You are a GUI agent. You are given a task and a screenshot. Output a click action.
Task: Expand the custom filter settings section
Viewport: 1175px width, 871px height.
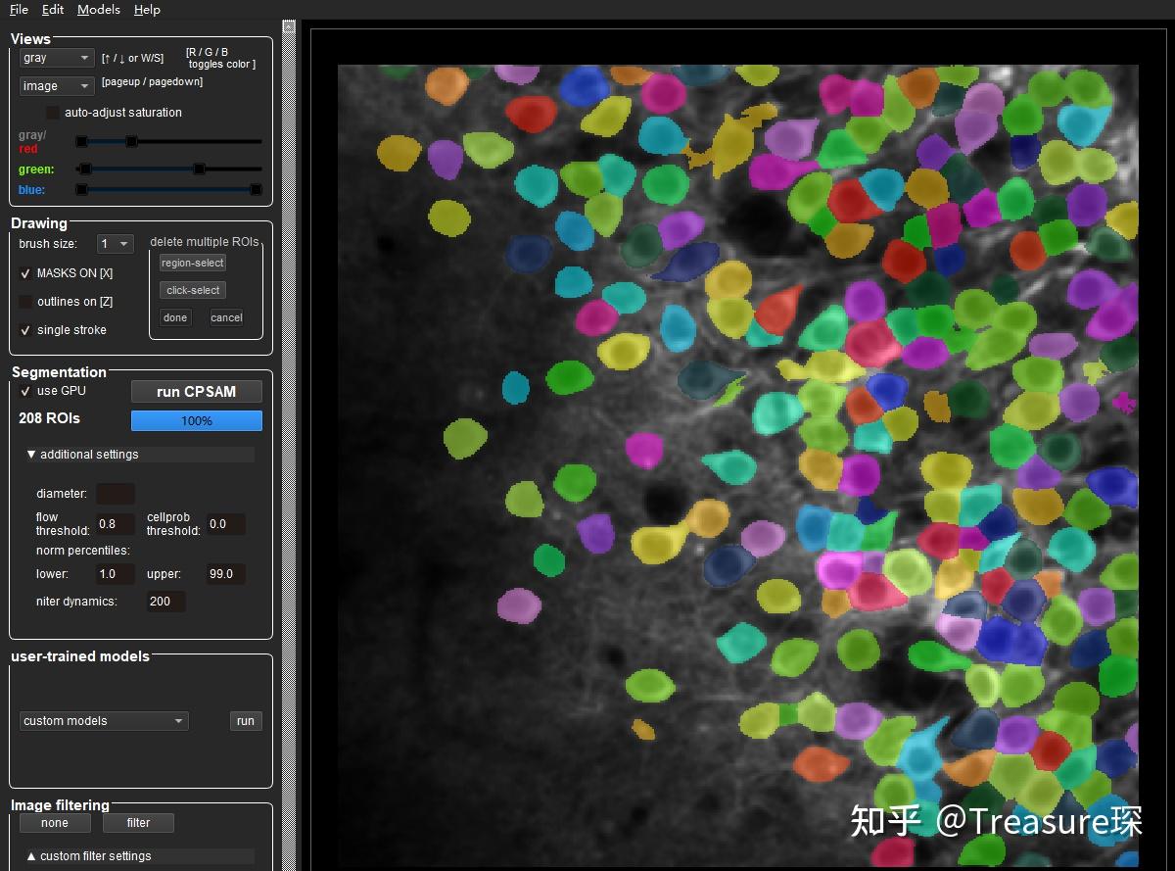point(140,856)
